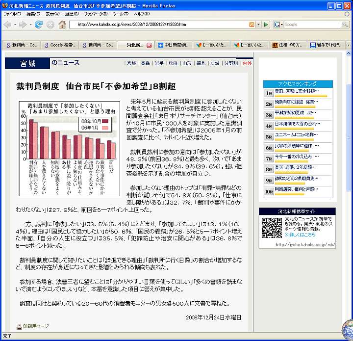Screen dimensions: 353x341
Task: Select 青森 in the region navigation
Action: click(x=145, y=63)
